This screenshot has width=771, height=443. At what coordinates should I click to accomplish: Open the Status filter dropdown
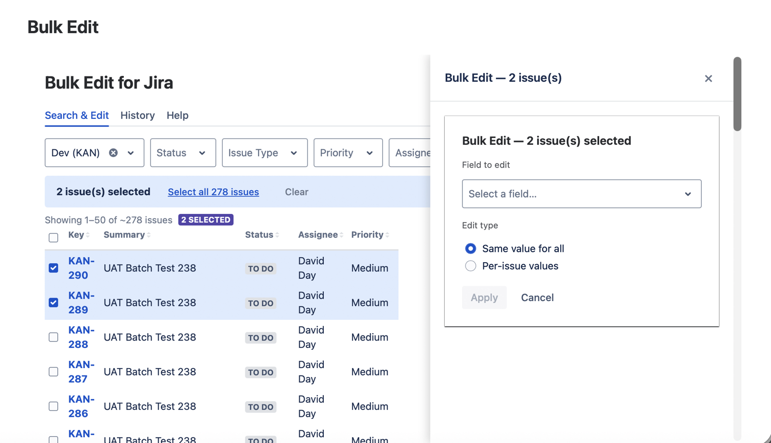183,153
